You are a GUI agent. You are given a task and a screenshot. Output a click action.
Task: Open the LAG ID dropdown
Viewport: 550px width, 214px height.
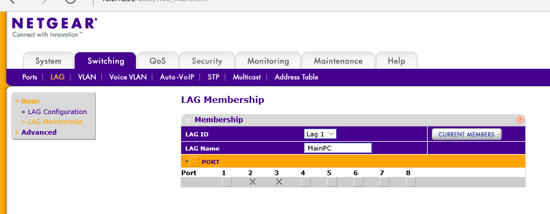(320, 134)
